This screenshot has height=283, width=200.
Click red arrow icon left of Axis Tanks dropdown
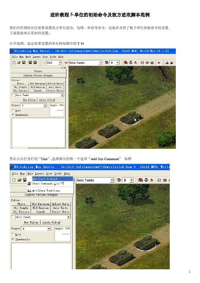67,62
